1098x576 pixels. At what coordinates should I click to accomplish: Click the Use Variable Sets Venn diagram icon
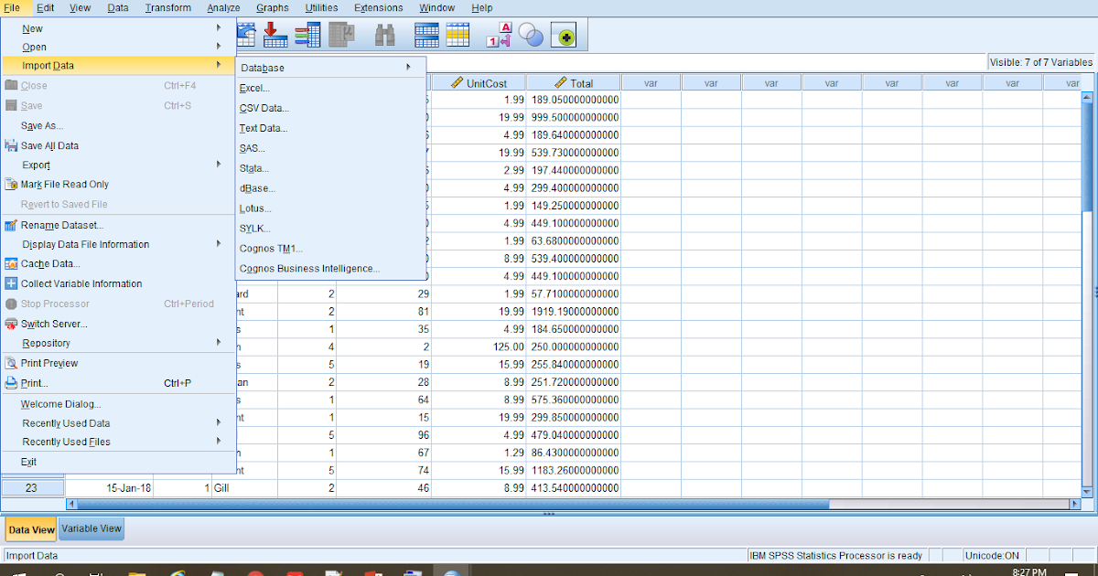coord(531,35)
